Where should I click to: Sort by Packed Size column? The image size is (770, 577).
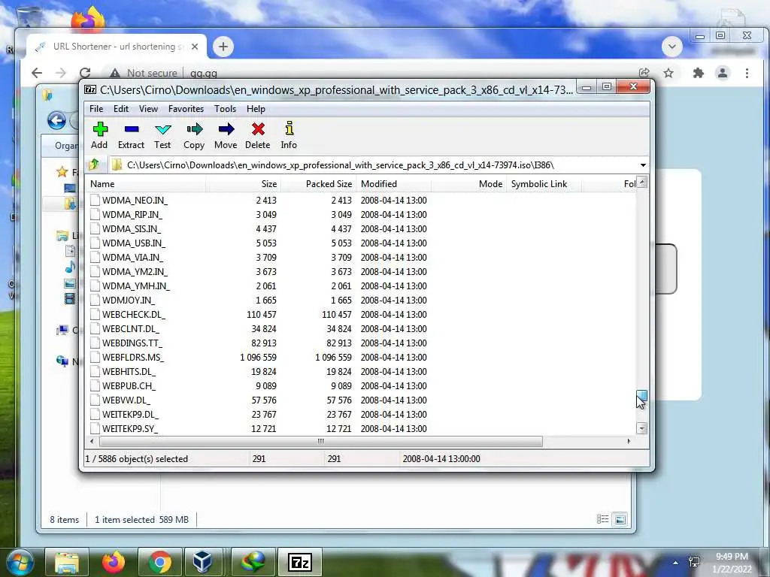319,184
